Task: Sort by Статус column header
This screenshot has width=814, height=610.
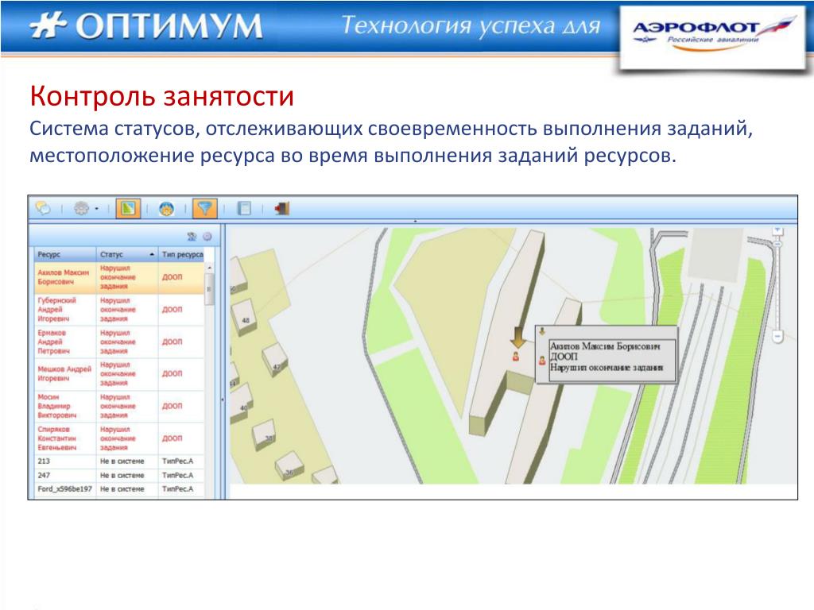Action: pyautogui.click(x=126, y=254)
